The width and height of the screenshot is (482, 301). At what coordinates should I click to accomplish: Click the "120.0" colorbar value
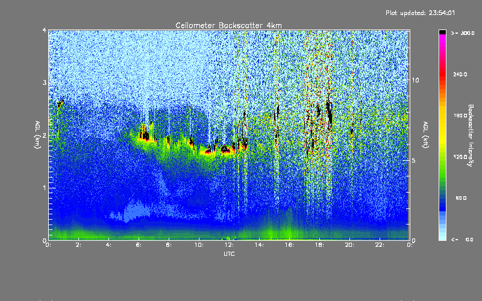click(x=460, y=157)
